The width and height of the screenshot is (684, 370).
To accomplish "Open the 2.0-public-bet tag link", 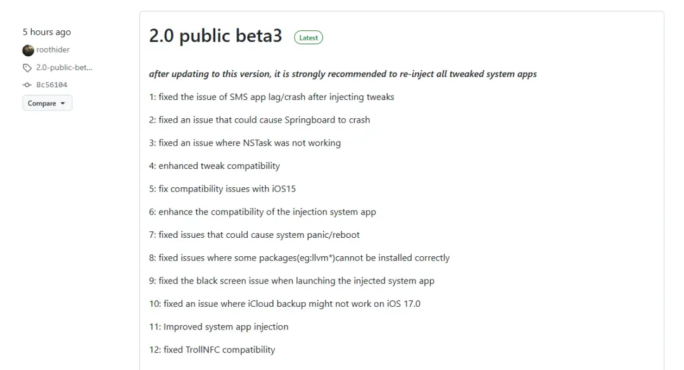I will [x=65, y=68].
